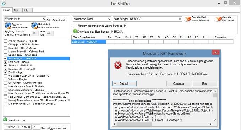
Task: Uncheck the Sofapaka - Nzoia match
Action: click(5, 62)
